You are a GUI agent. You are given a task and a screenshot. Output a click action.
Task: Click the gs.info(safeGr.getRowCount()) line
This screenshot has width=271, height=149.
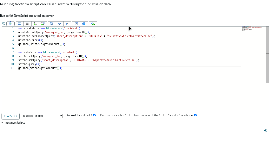click(x=40, y=68)
